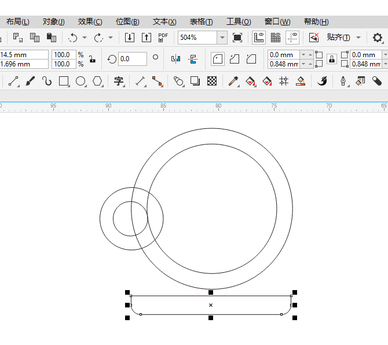Image resolution: width=388 pixels, height=345 pixels.
Task: Open the zoom level dropdown
Action: [x=222, y=38]
